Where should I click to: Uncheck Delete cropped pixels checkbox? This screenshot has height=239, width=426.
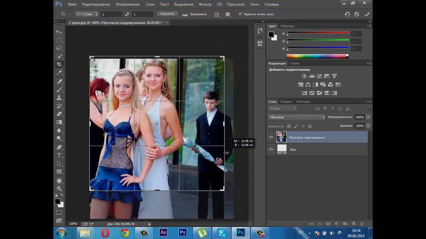(240, 14)
